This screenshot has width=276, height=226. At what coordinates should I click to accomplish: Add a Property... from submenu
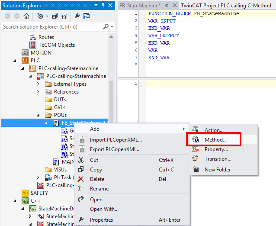[x=224, y=149]
